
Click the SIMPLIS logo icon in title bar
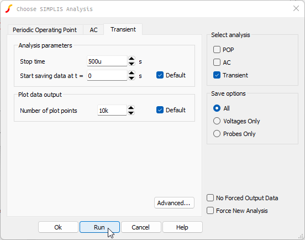click(x=9, y=9)
